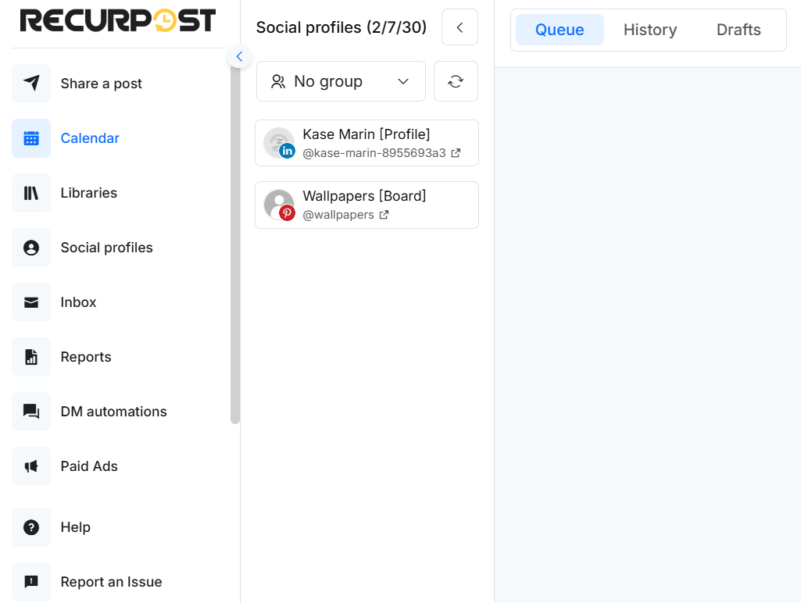Select the Queue tab
The width and height of the screenshot is (801, 603).
(559, 30)
